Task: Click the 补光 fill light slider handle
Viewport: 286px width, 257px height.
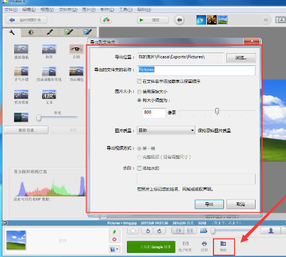Action: [x=39, y=118]
